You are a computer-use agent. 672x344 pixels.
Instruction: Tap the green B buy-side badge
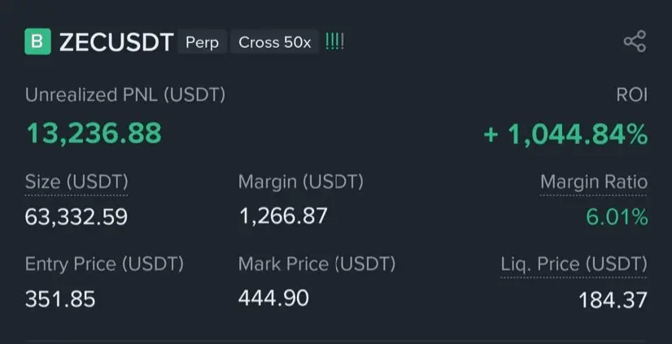tap(37, 41)
